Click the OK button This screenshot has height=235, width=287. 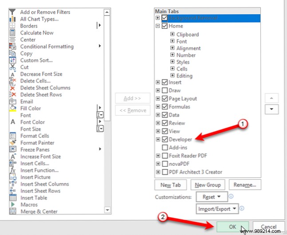pos(232,227)
